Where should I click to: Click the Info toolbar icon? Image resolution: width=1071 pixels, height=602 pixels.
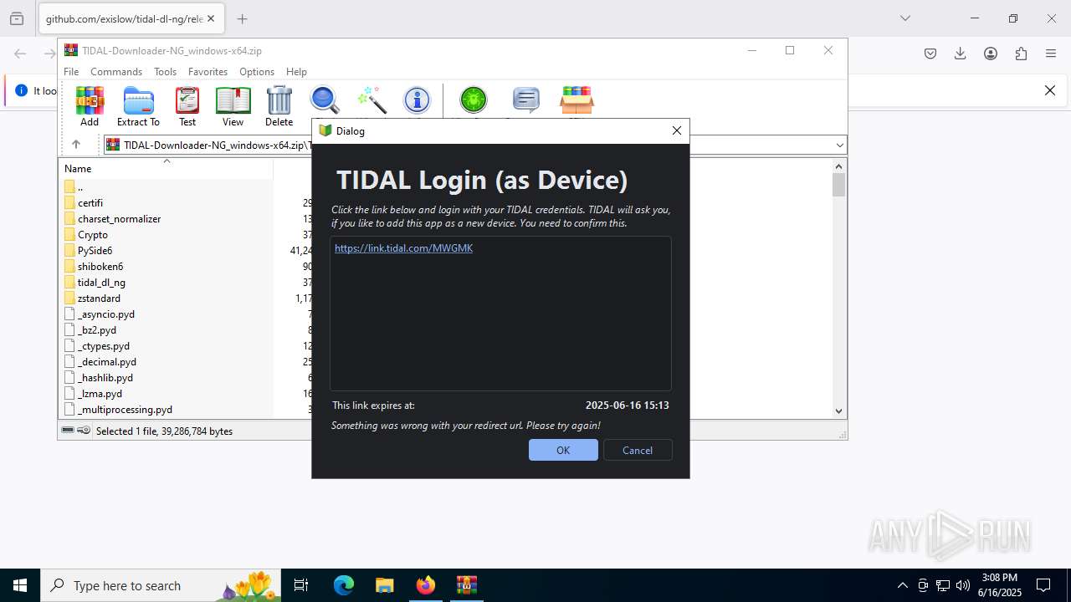417,99
